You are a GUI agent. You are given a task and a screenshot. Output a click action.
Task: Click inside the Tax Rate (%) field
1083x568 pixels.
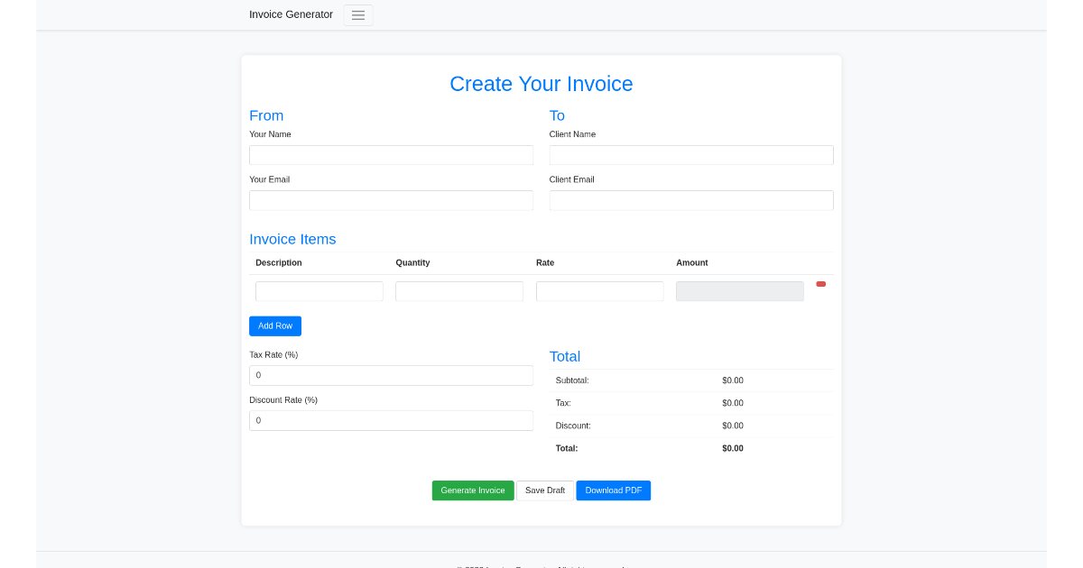click(391, 374)
